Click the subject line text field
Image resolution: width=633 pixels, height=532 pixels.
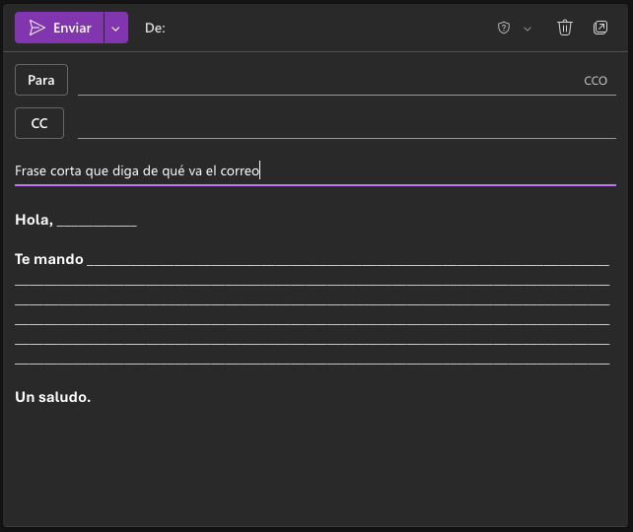point(316,171)
